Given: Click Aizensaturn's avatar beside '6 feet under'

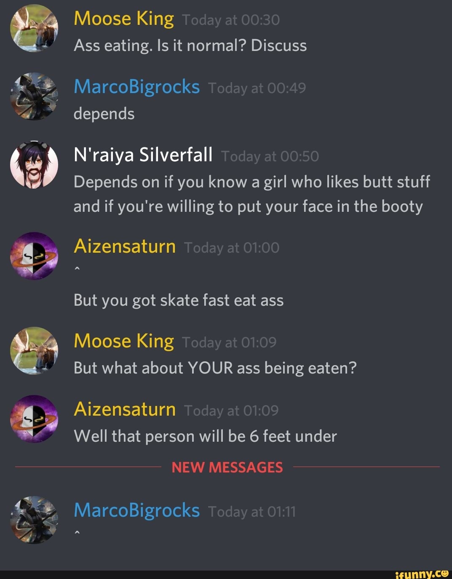Looking at the screenshot, I should 34,419.
